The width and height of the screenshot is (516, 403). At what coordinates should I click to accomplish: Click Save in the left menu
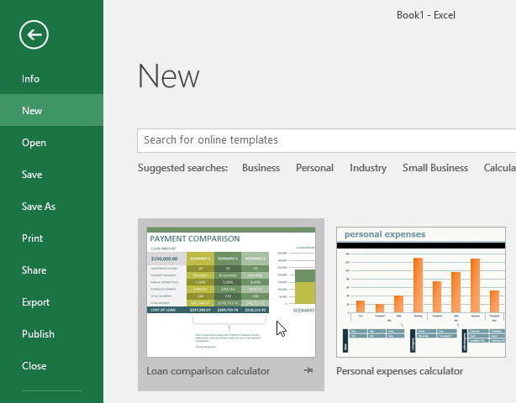[32, 175]
